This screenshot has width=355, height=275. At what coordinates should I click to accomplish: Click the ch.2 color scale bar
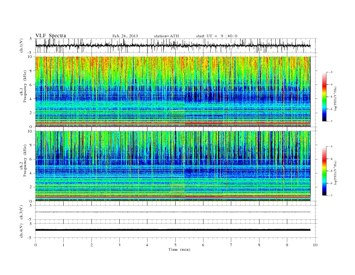[x=325, y=171]
